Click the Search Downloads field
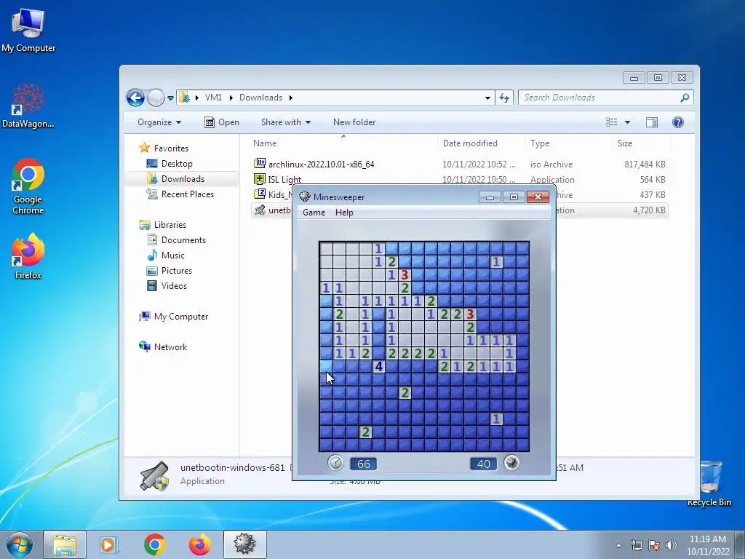The image size is (745, 559). [606, 98]
